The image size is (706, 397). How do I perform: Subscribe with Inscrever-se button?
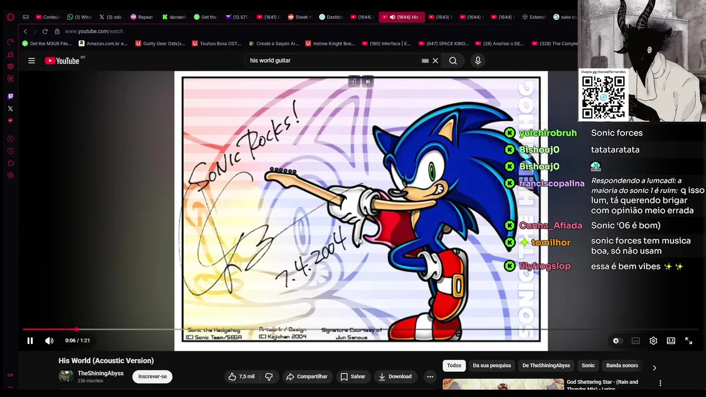(x=152, y=377)
